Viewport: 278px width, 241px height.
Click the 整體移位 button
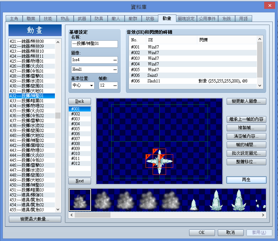coord(246,162)
